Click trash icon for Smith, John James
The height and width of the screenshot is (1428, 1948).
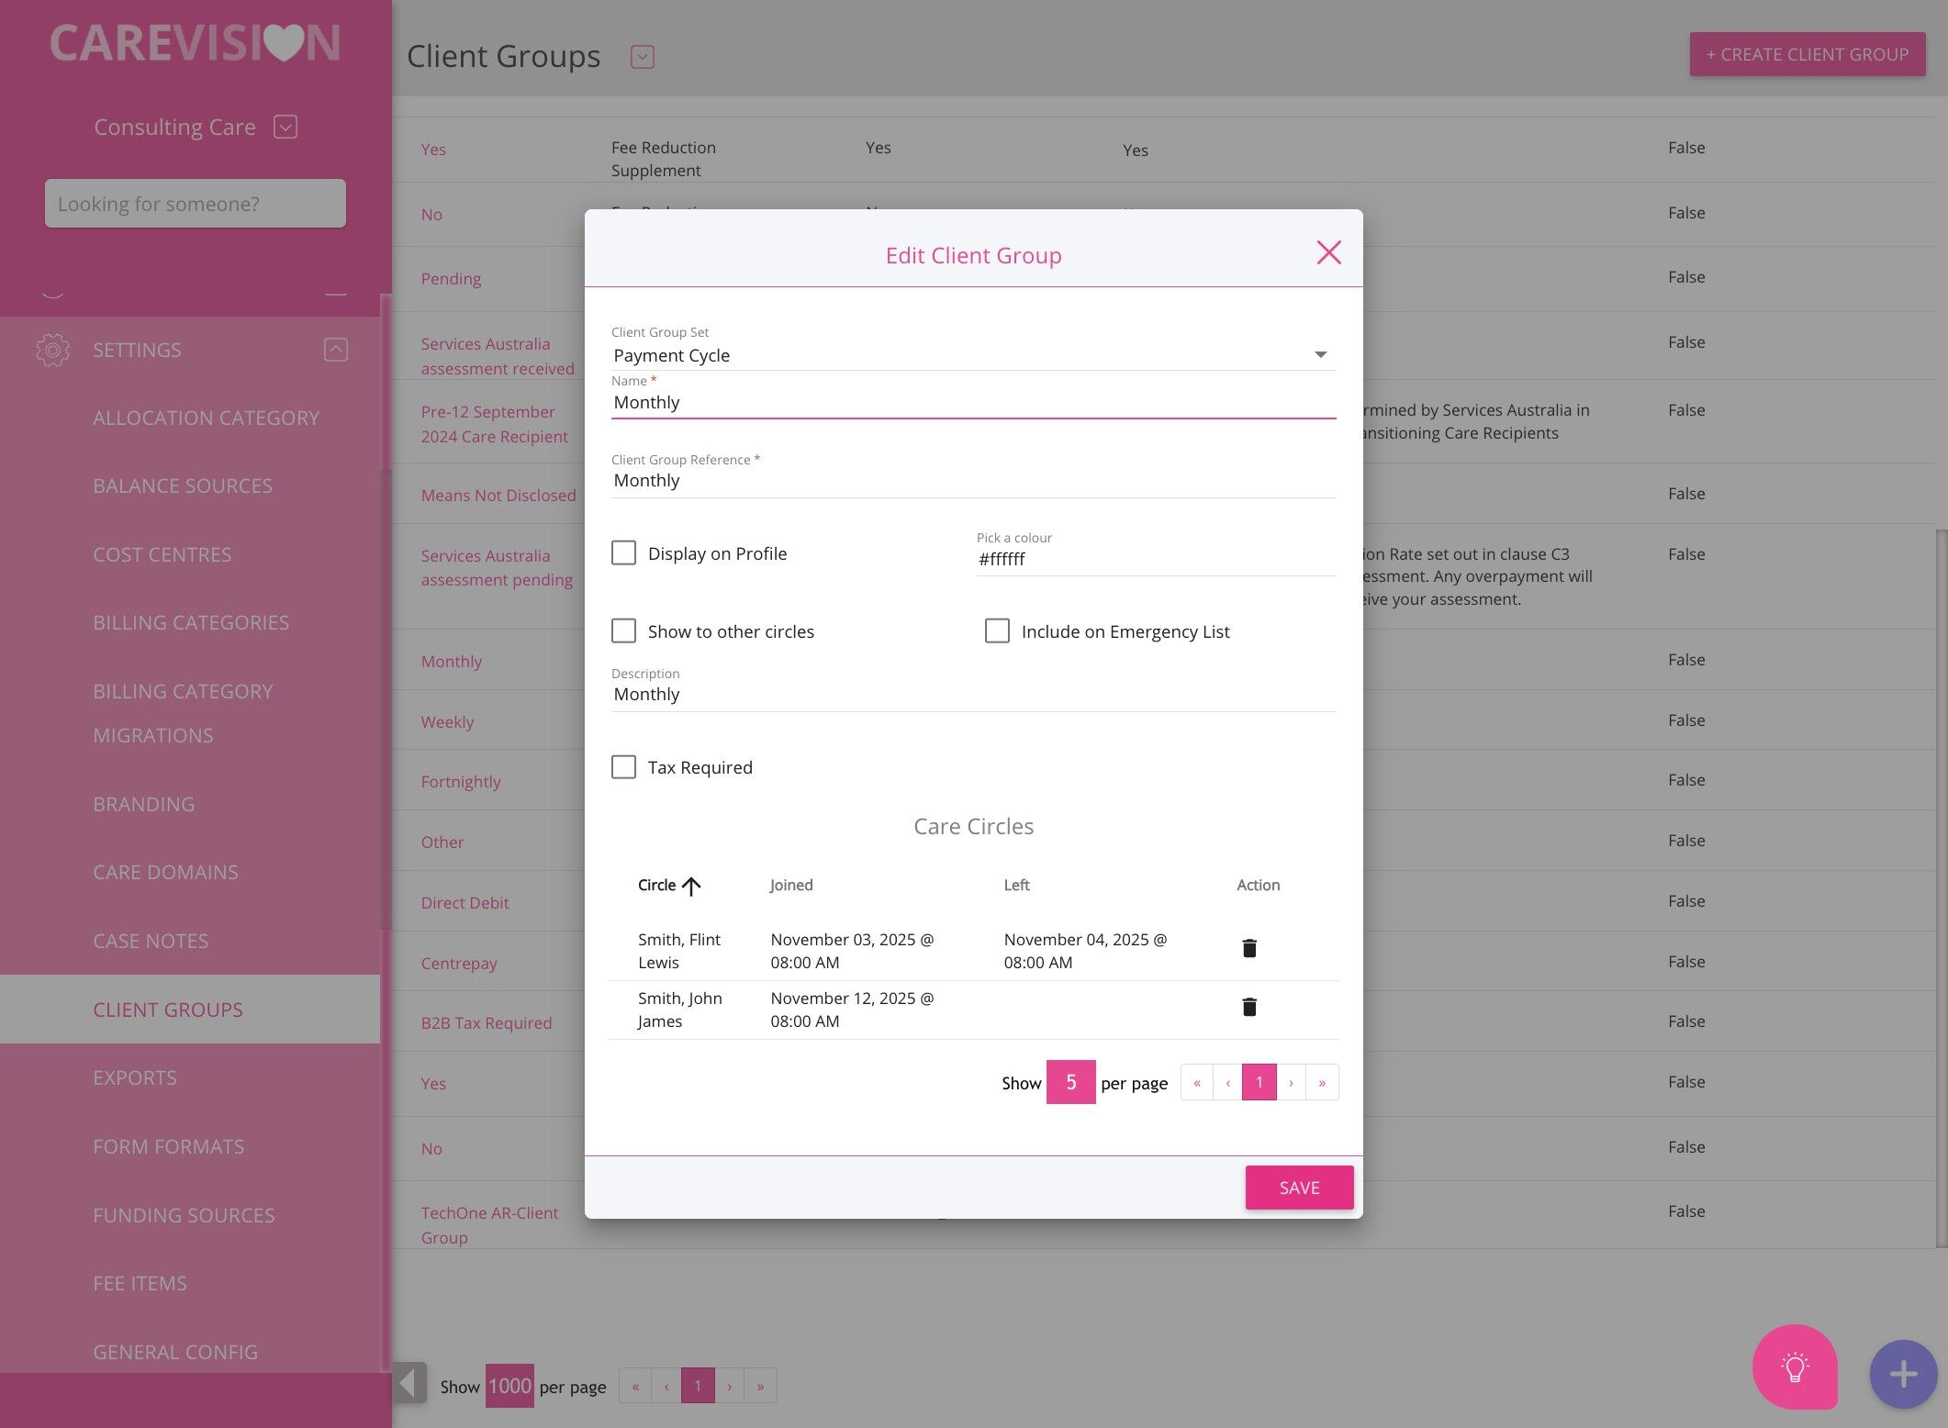point(1248,1007)
